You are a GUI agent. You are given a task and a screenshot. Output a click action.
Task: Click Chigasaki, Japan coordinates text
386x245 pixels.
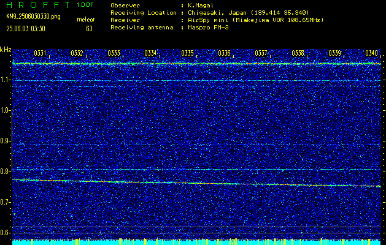click(249, 13)
